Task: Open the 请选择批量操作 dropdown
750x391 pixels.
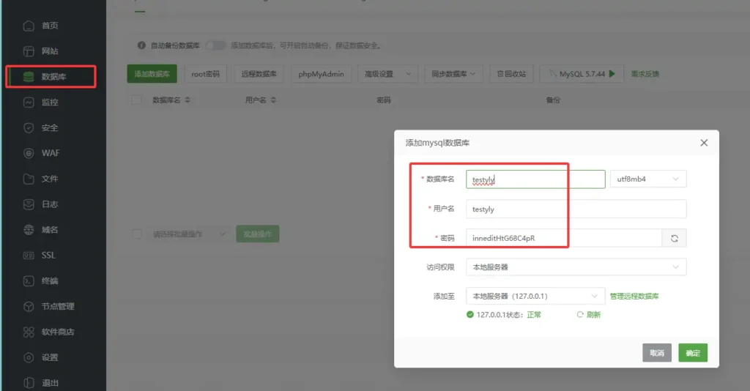Action: coord(188,234)
